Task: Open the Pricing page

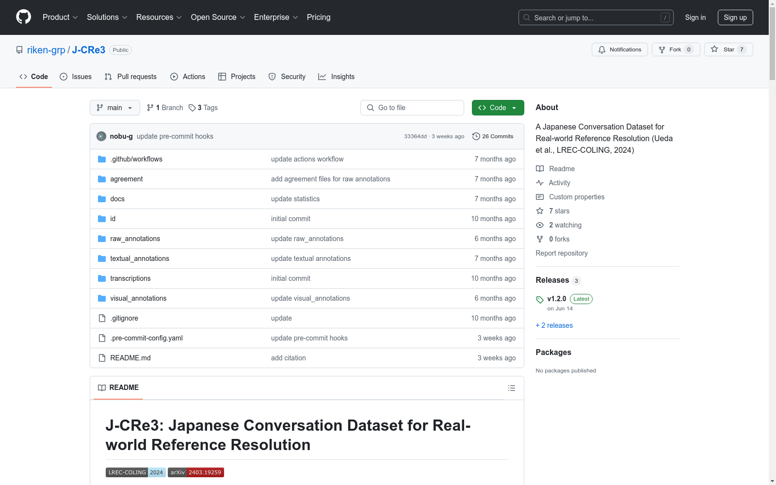Action: pyautogui.click(x=319, y=17)
